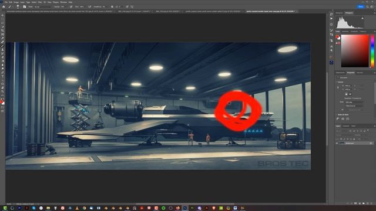Open the Filter menu

point(40,2)
